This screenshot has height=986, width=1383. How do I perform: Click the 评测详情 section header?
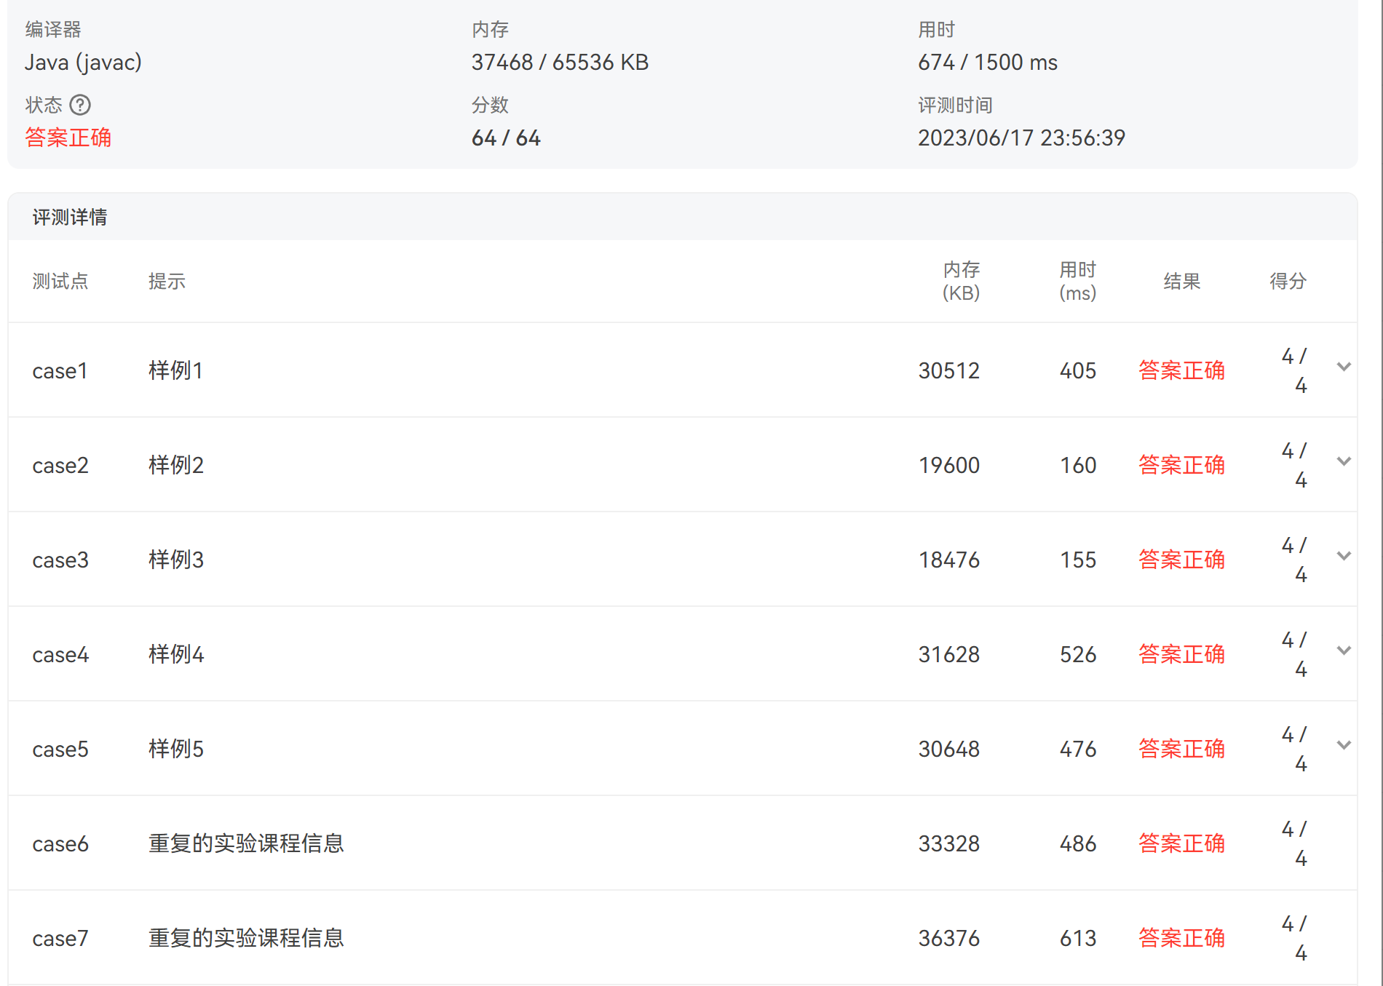point(70,217)
